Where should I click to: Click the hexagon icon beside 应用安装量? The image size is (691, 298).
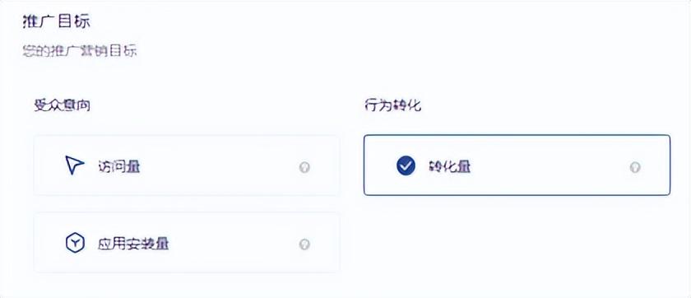pyautogui.click(x=75, y=244)
